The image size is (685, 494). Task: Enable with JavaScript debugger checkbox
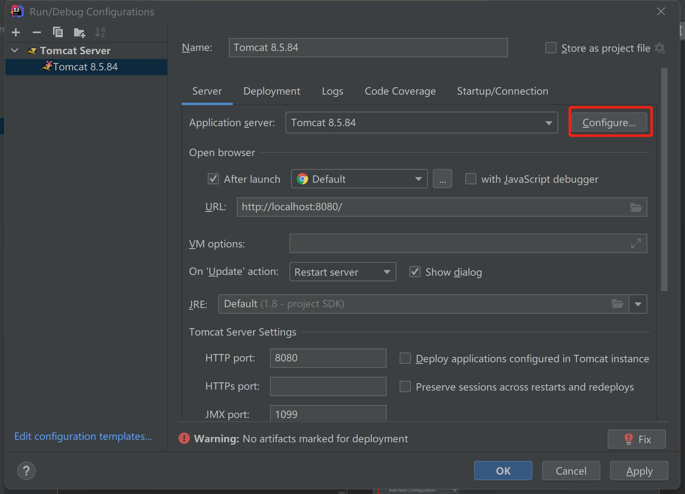pyautogui.click(x=470, y=179)
